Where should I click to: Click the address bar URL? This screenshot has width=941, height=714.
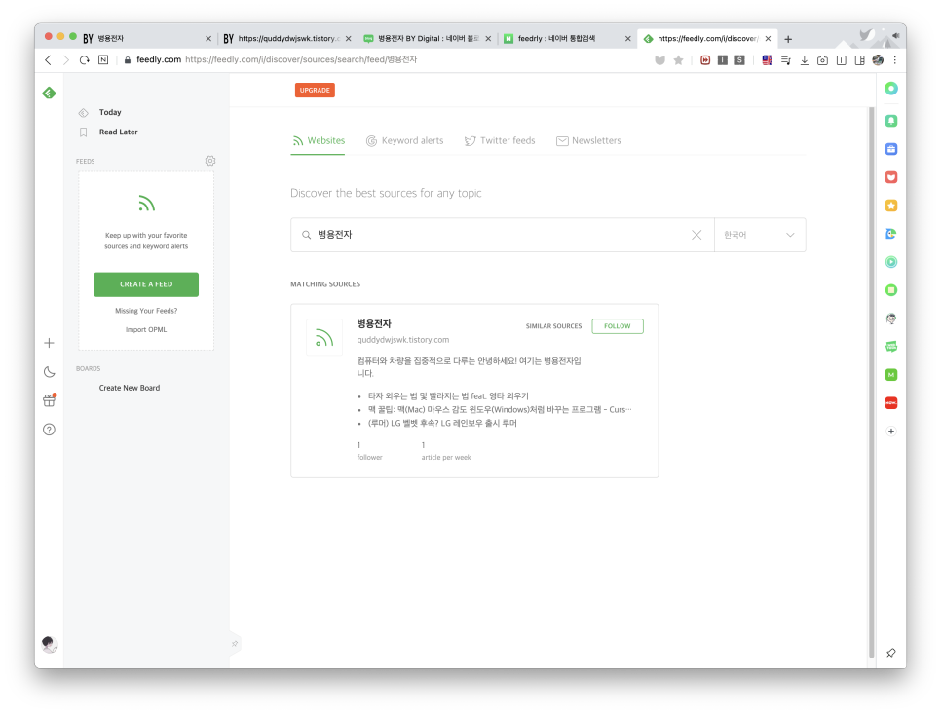pyautogui.click(x=301, y=60)
